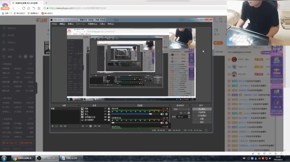
Task: Click transition duration 300 ms field
Action: tap(182, 117)
